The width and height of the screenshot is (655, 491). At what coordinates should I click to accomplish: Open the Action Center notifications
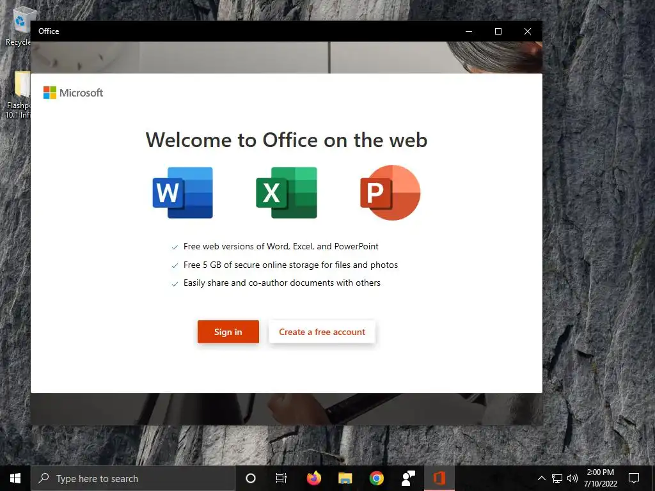(x=634, y=478)
